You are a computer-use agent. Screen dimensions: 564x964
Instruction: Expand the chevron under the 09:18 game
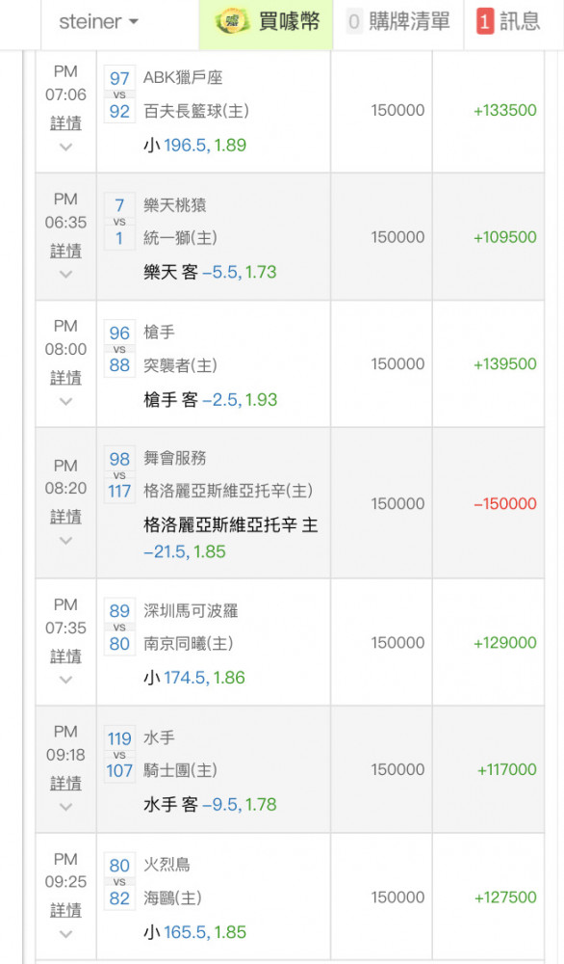(x=65, y=807)
